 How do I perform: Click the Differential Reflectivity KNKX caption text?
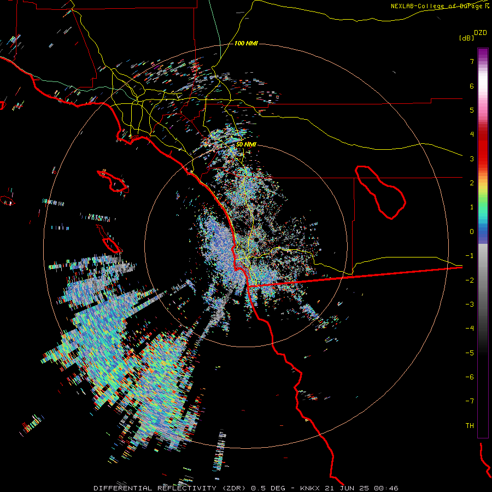pos(246,488)
